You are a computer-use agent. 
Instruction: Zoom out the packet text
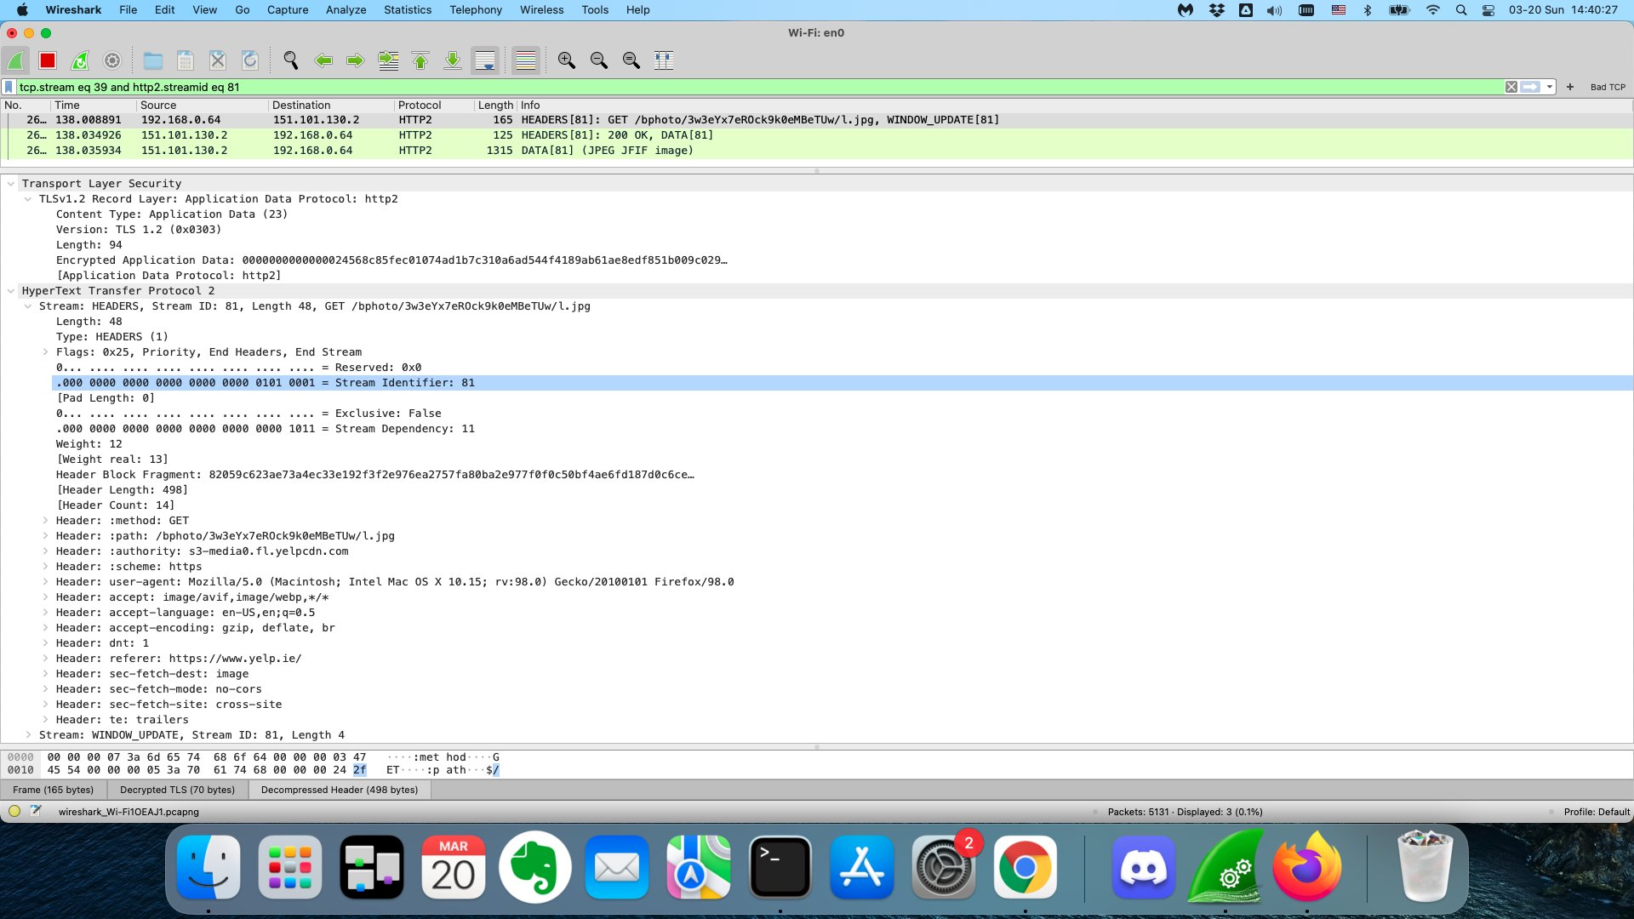click(x=599, y=60)
